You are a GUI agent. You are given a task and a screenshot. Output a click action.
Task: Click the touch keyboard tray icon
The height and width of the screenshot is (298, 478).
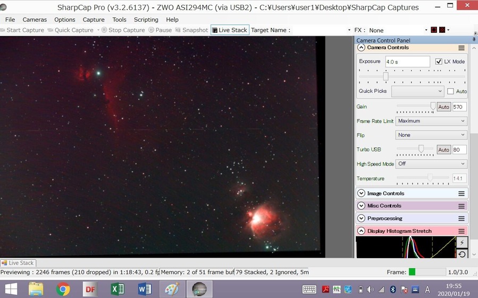pos(309,289)
